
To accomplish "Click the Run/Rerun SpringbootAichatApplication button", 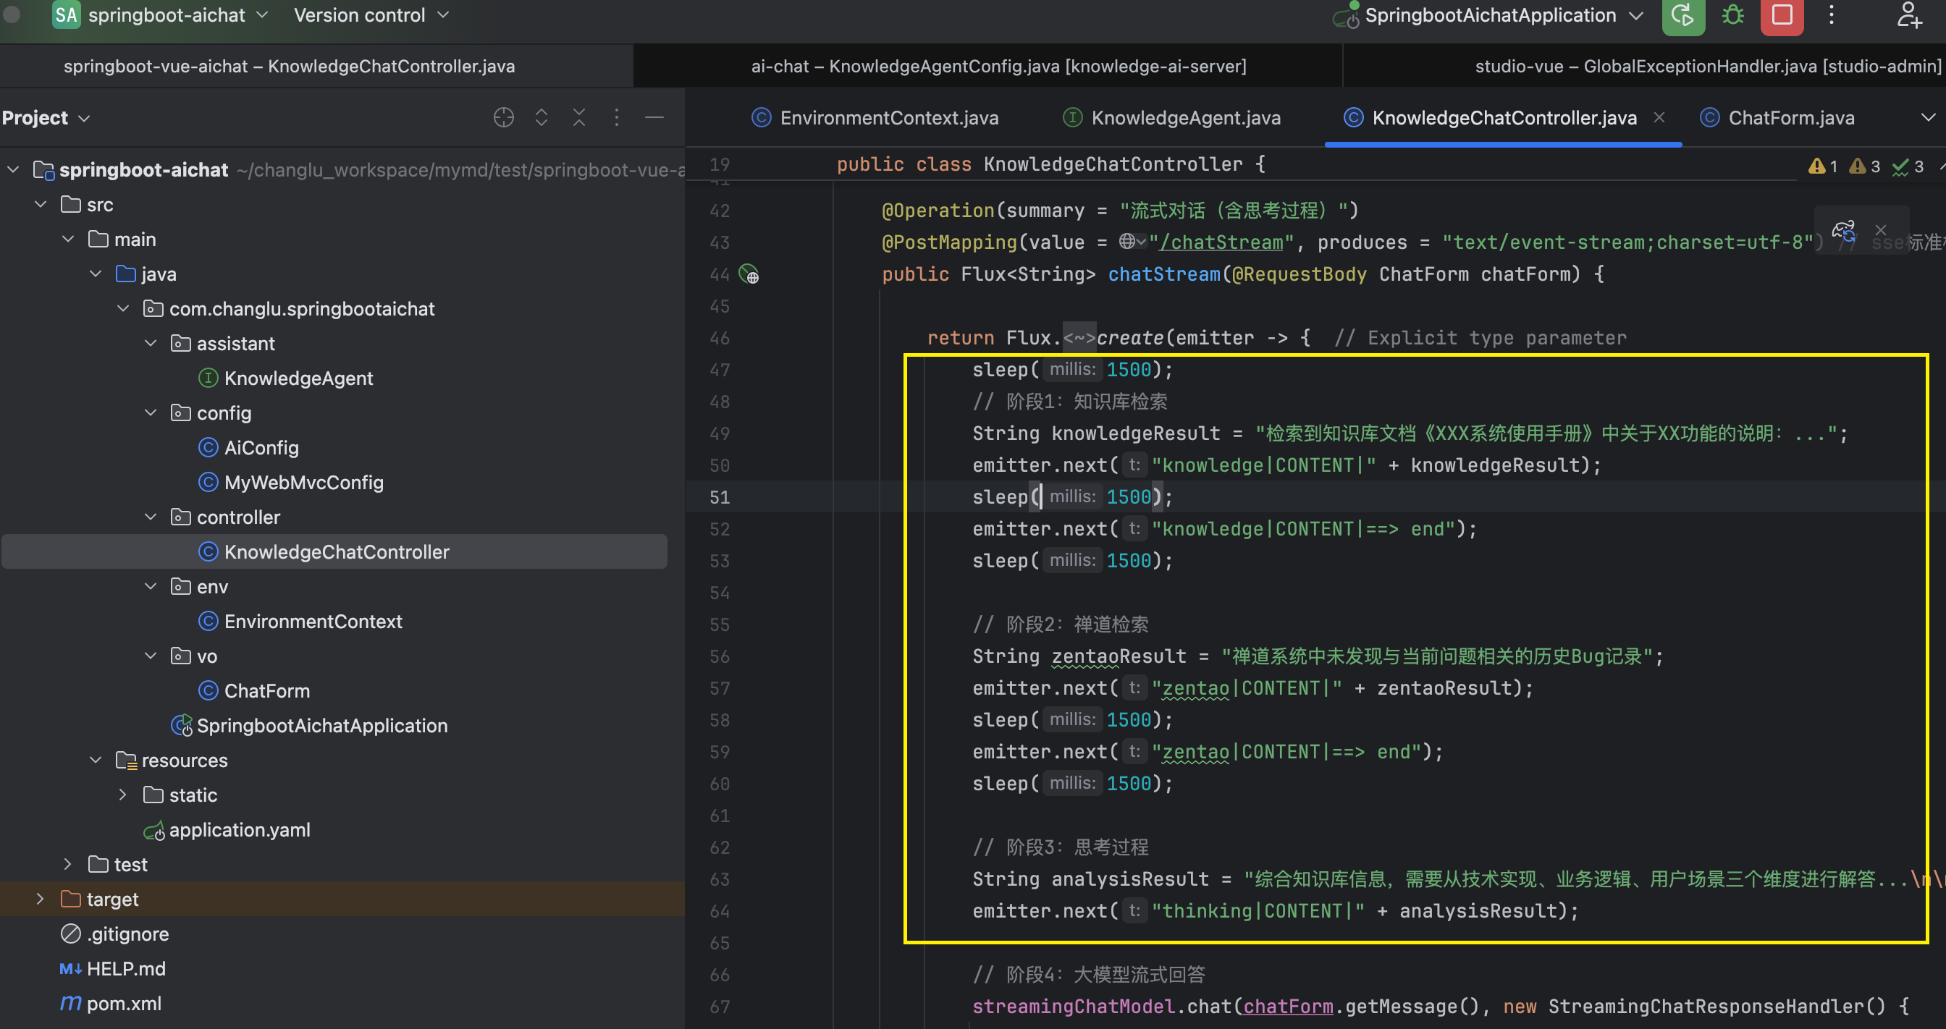I will 1682,16.
